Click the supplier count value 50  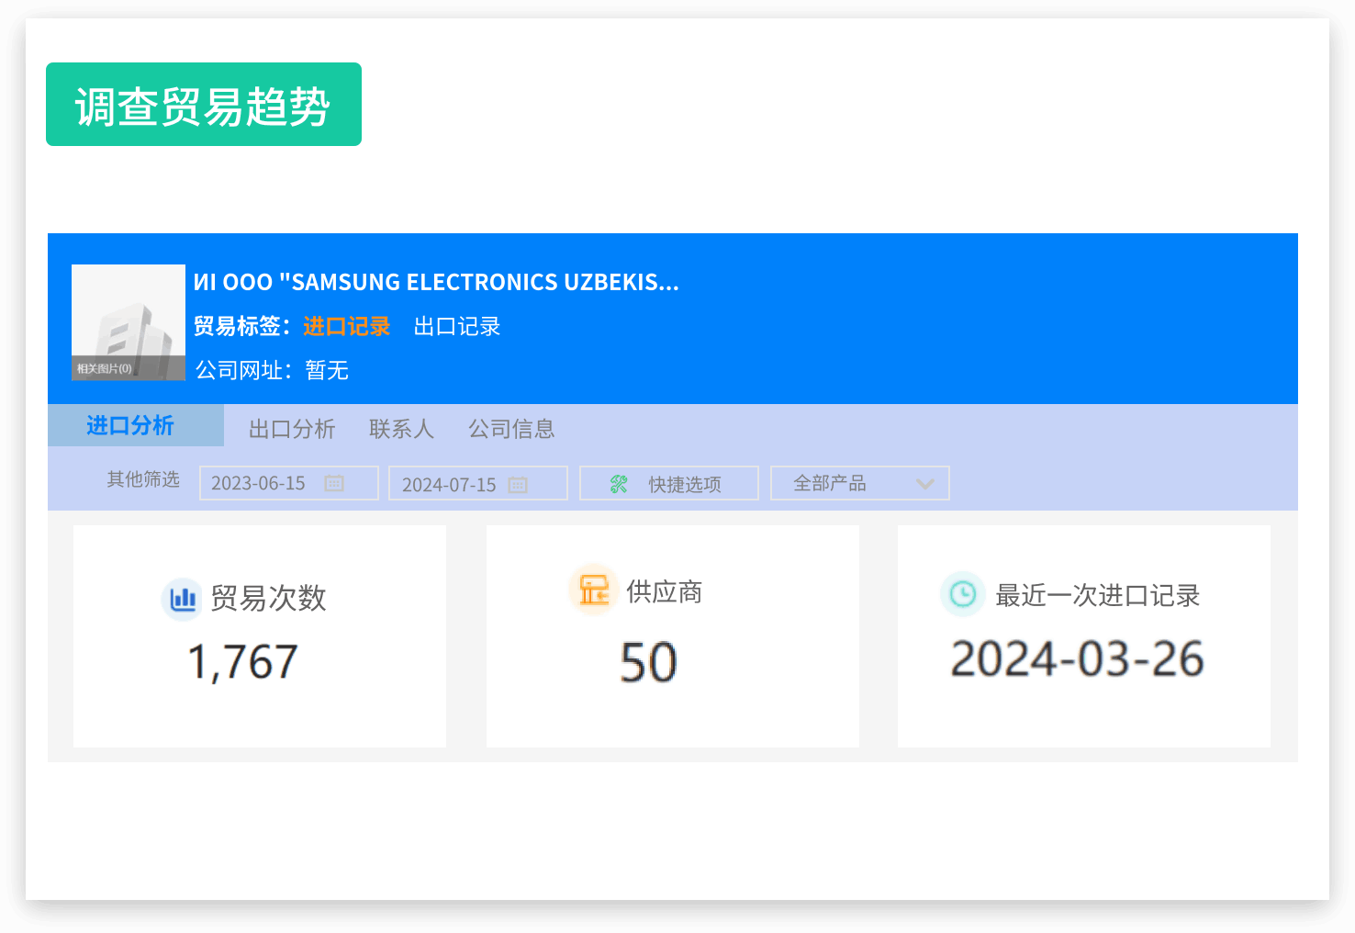649,662
